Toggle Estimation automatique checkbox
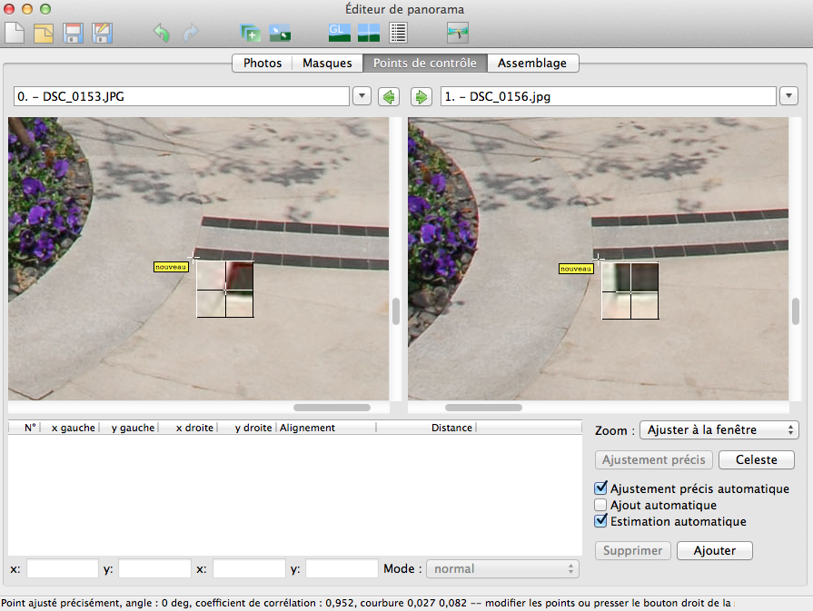The width and height of the screenshot is (813, 611). (x=600, y=521)
